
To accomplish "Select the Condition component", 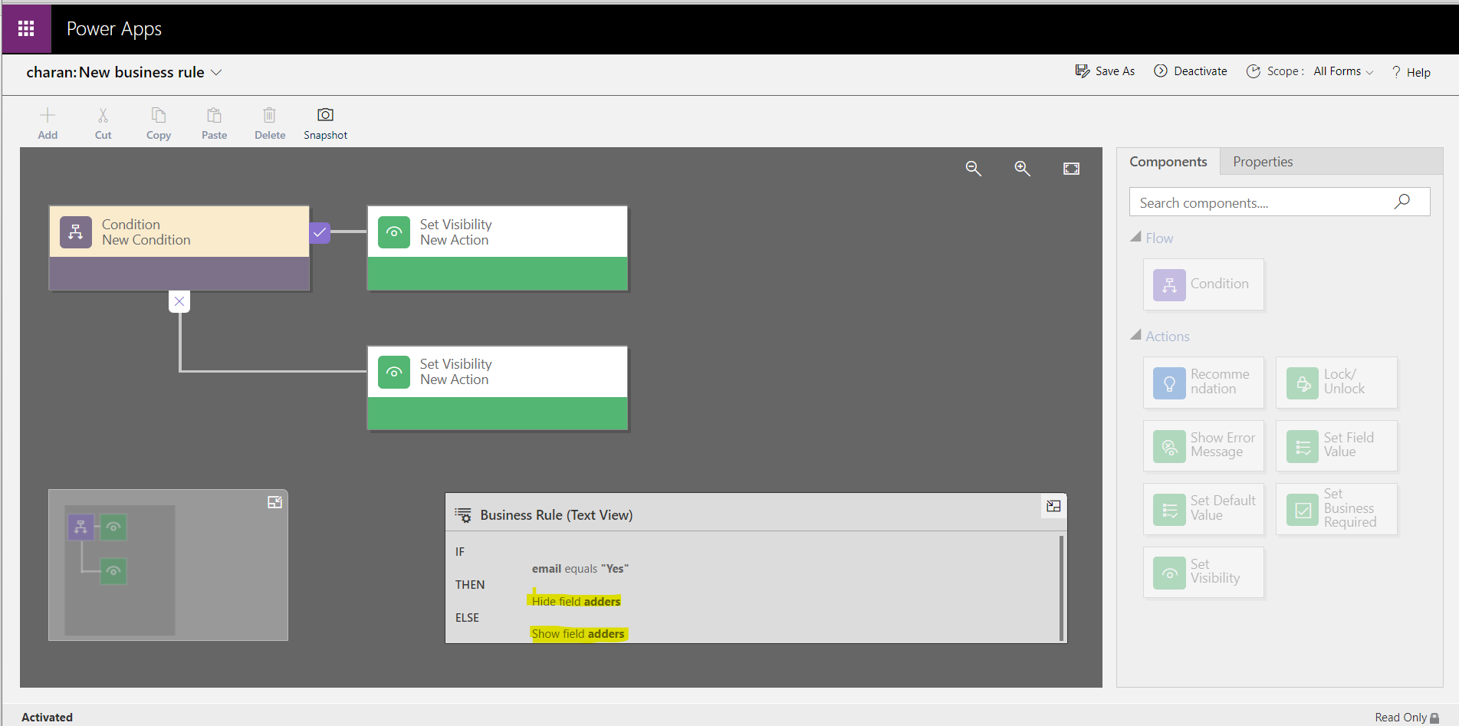I will (x=1203, y=284).
